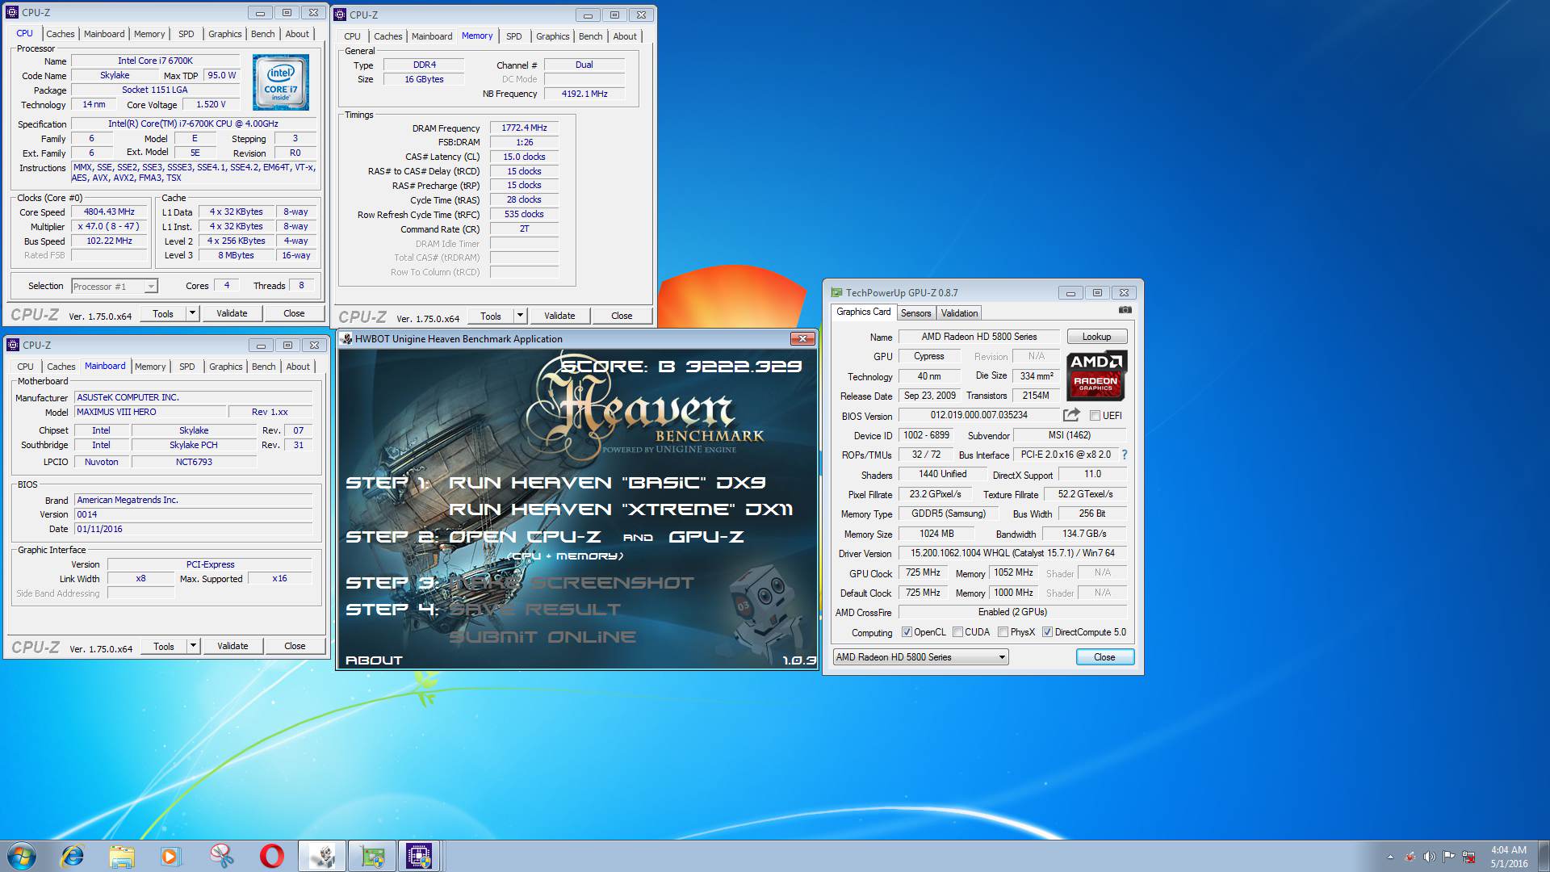Open the SPD tab in the CPU-Z Memory window

513,36
